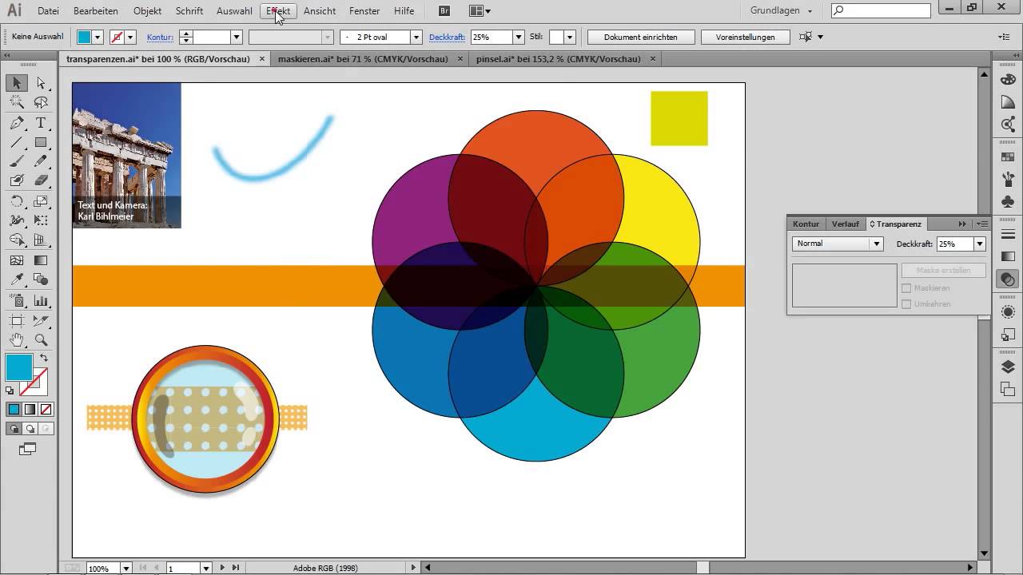Open the Effekt menu
This screenshot has width=1023, height=575.
point(279,11)
